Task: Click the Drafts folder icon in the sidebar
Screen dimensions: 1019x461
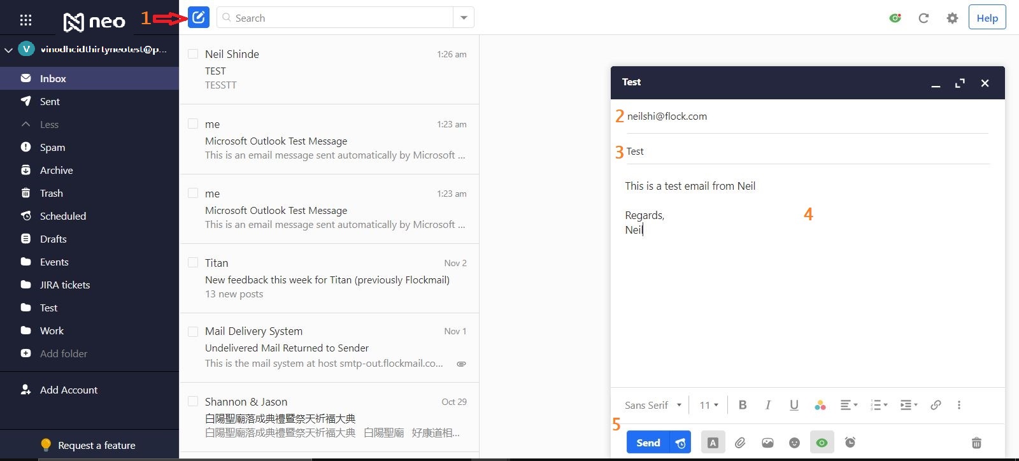Action: click(25, 239)
